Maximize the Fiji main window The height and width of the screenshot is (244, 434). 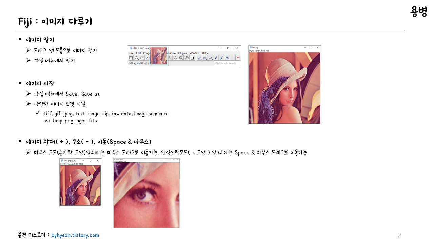tap(228, 48)
